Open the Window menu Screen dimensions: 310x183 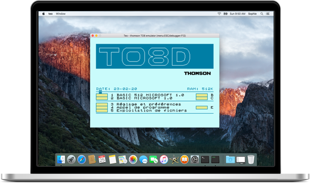(x=60, y=14)
